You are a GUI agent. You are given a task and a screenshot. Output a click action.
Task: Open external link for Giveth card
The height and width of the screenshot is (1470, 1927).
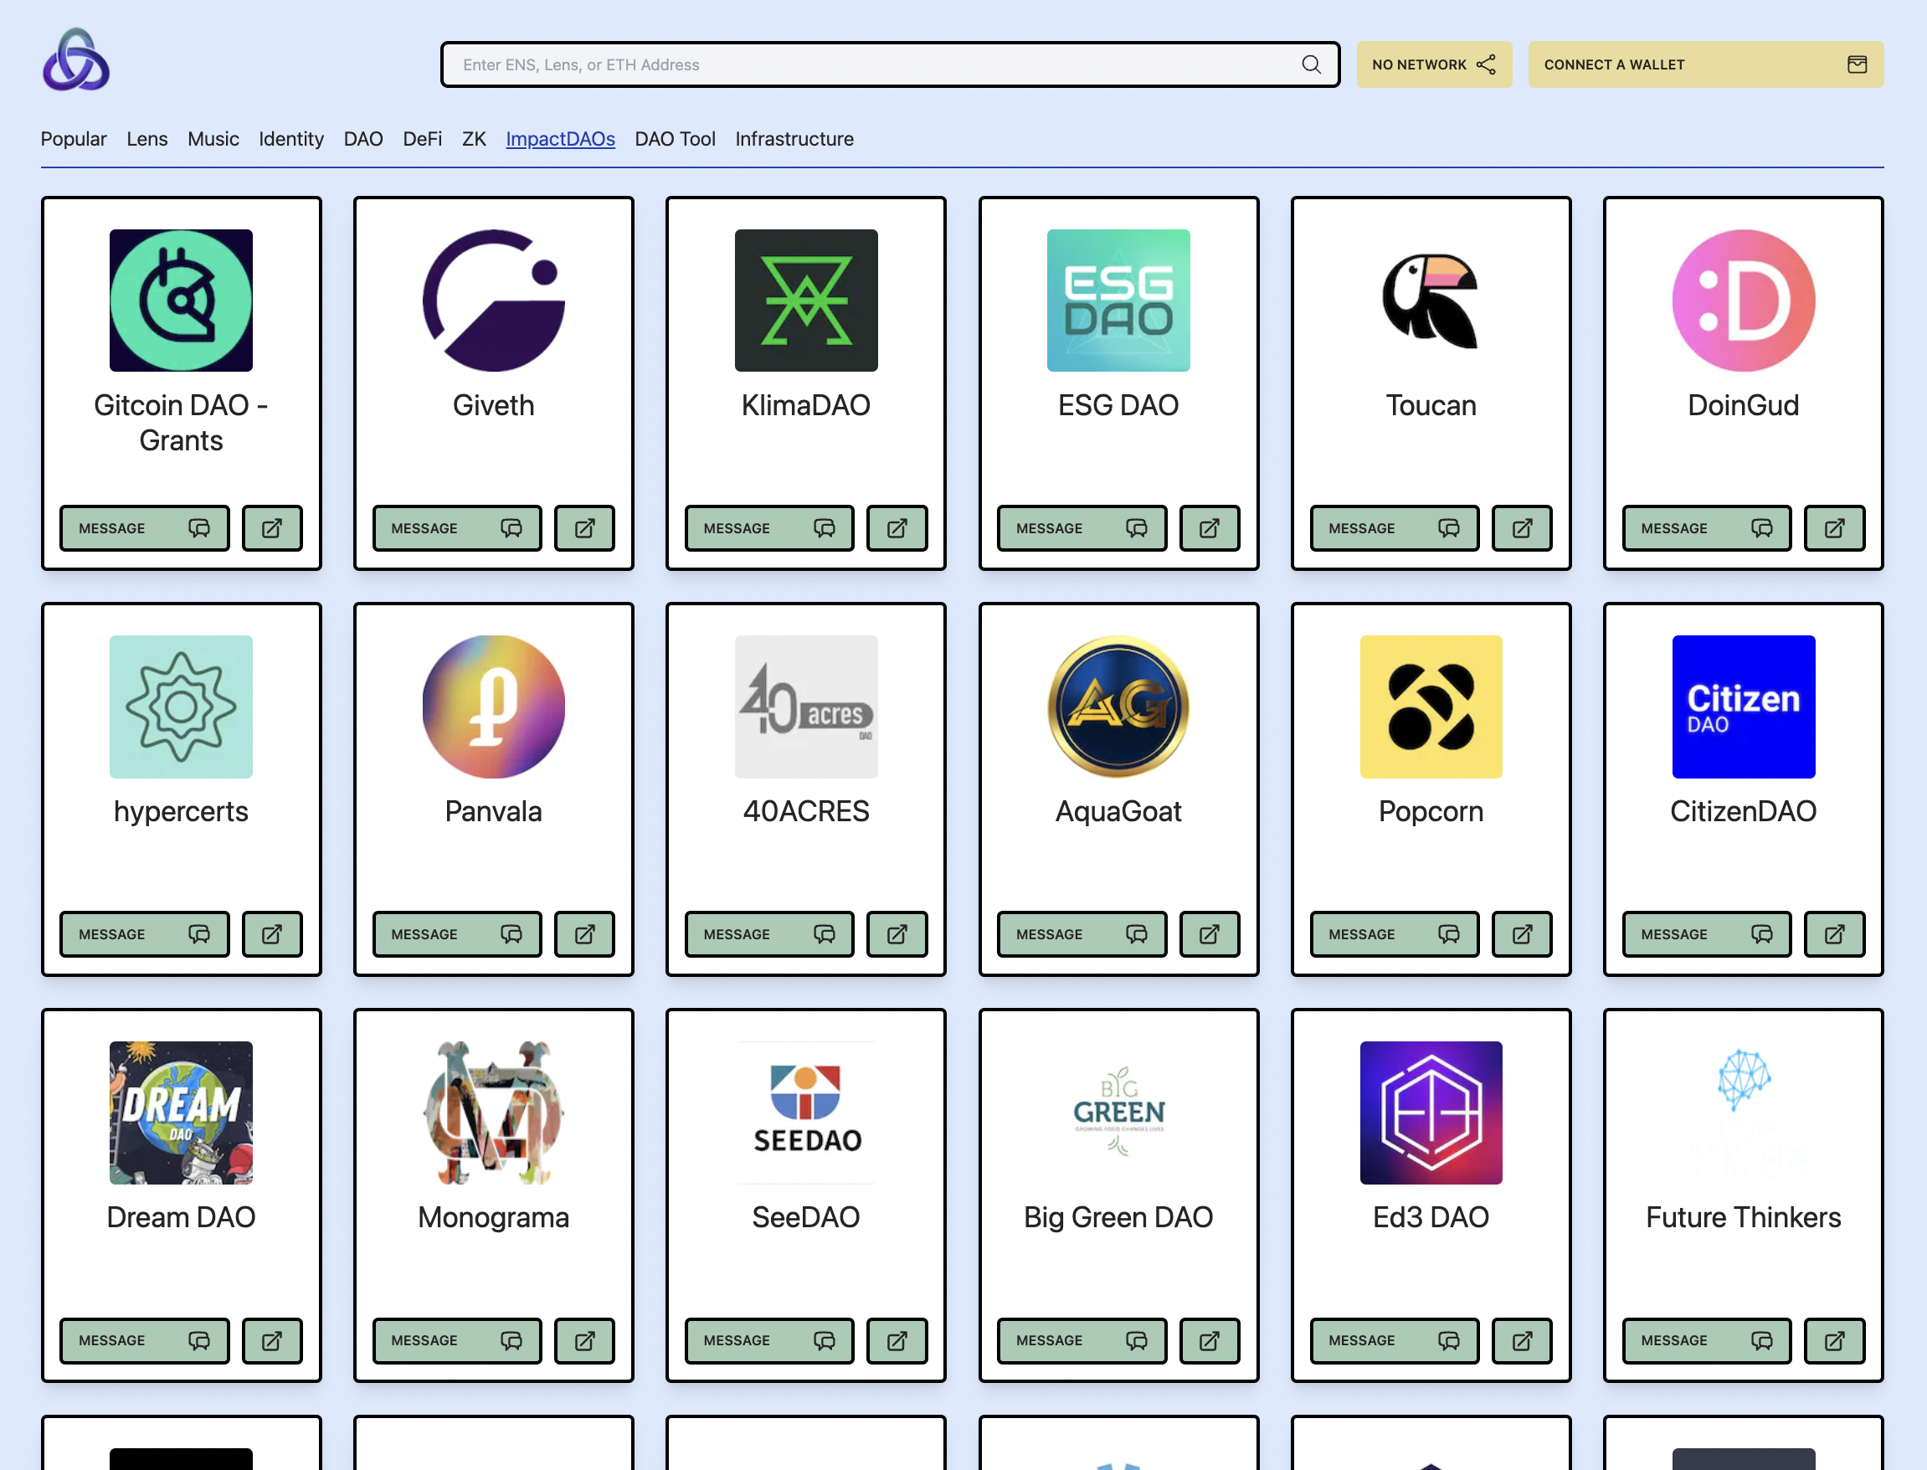(584, 527)
